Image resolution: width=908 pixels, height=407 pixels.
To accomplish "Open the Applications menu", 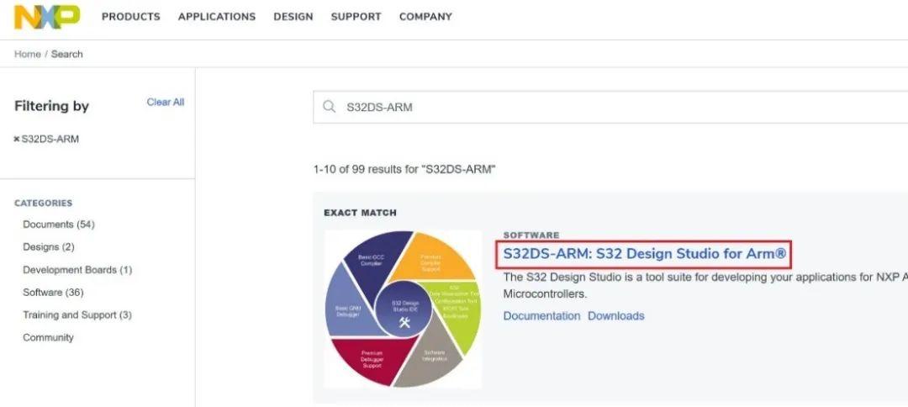I will point(216,17).
